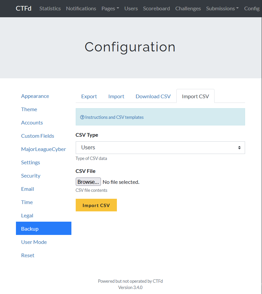Open the Theme section in sidebar
The image size is (262, 294).
tap(29, 110)
